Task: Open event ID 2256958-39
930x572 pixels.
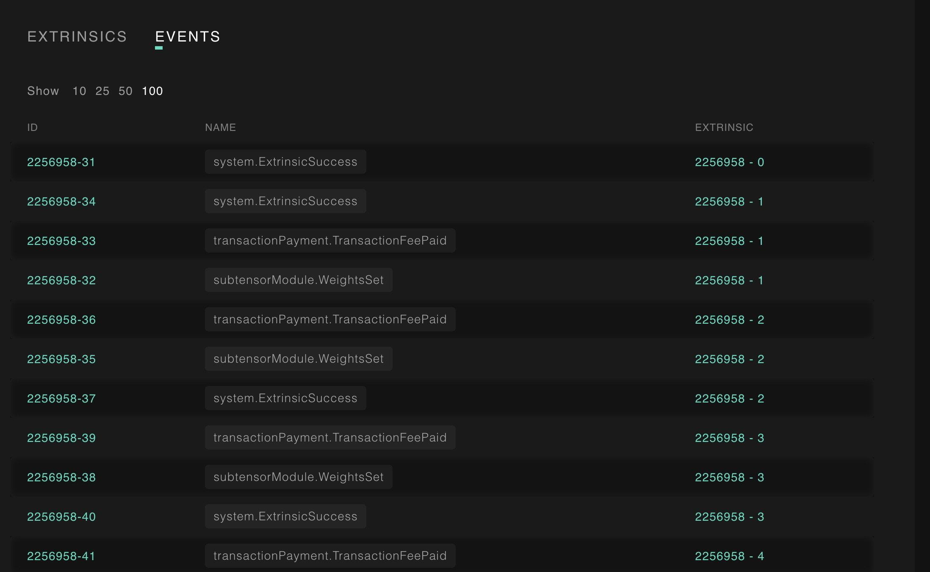Action: [61, 438]
